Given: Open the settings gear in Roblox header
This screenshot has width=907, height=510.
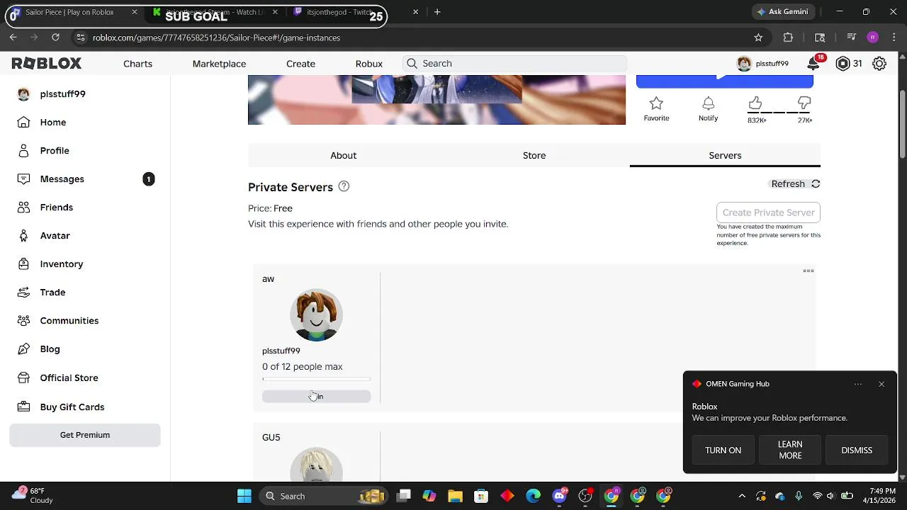Looking at the screenshot, I should pos(879,64).
